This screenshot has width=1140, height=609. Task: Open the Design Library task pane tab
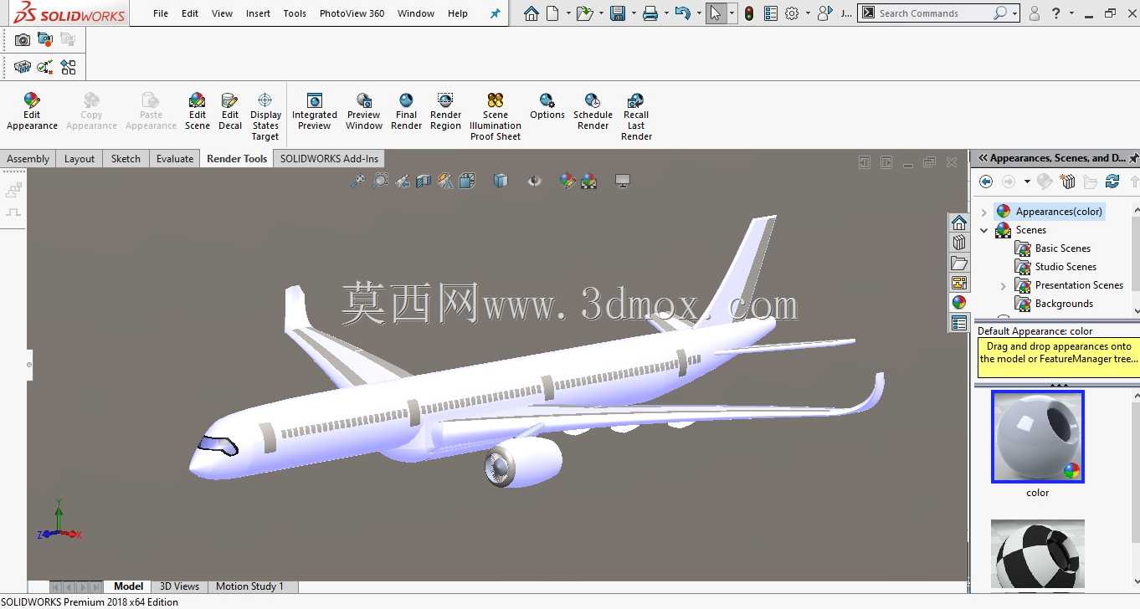(x=959, y=243)
